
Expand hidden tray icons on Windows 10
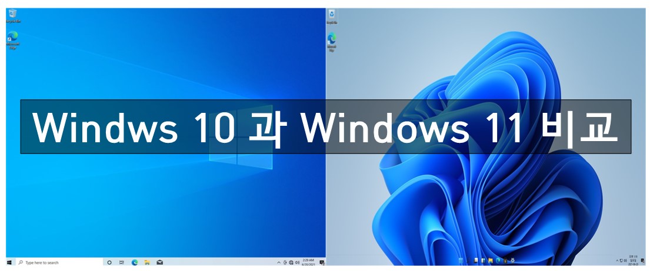point(279,262)
